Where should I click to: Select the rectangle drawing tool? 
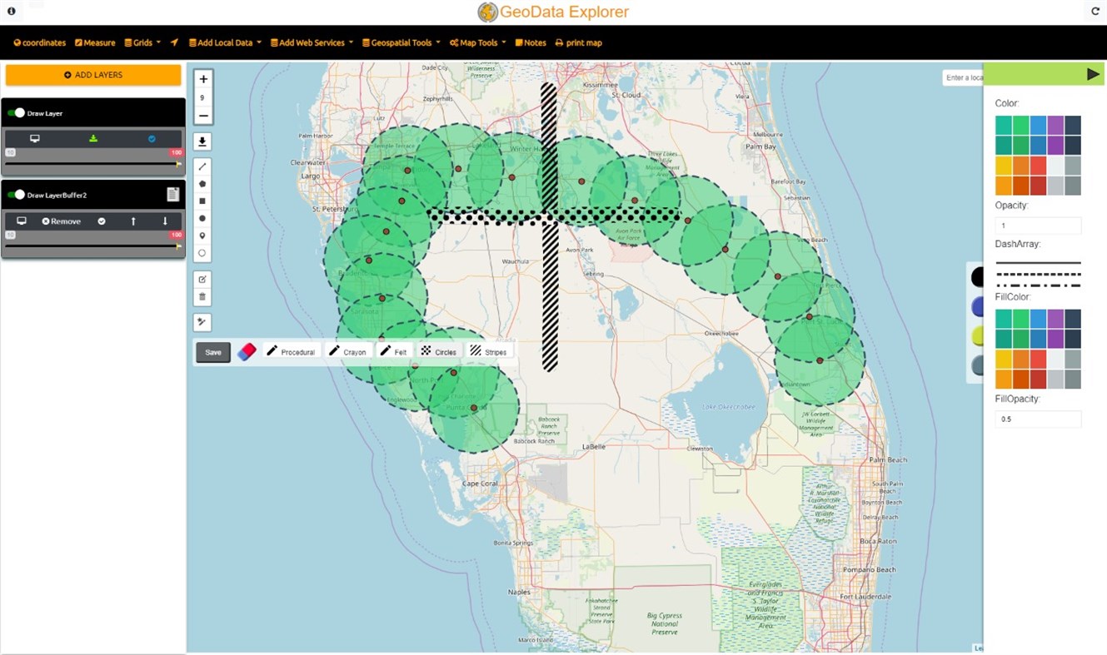click(x=202, y=201)
